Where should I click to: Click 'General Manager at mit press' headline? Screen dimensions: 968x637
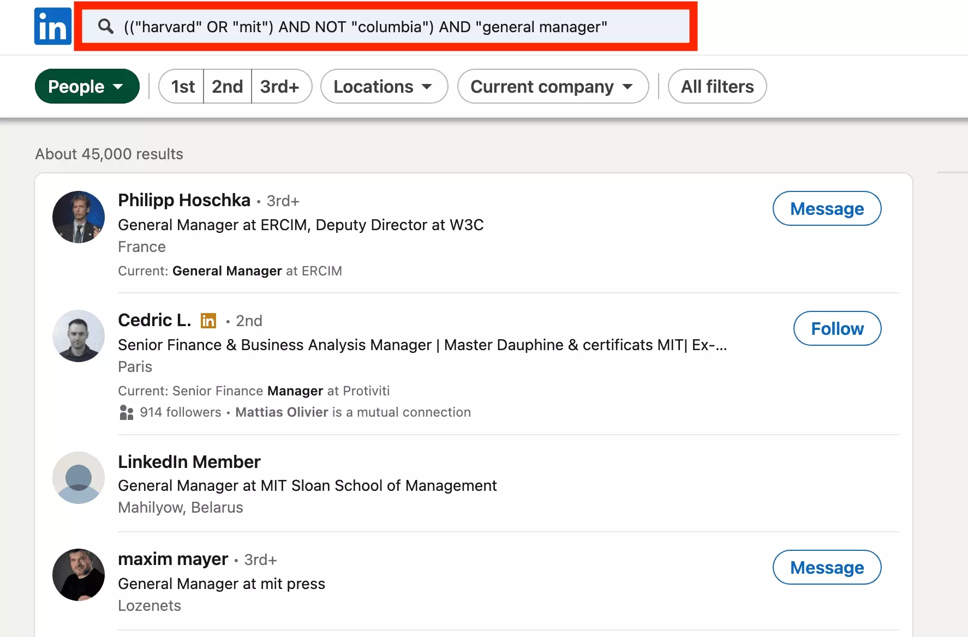coord(222,584)
